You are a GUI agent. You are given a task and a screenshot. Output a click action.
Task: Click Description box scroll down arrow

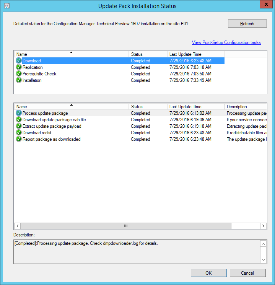263,260
